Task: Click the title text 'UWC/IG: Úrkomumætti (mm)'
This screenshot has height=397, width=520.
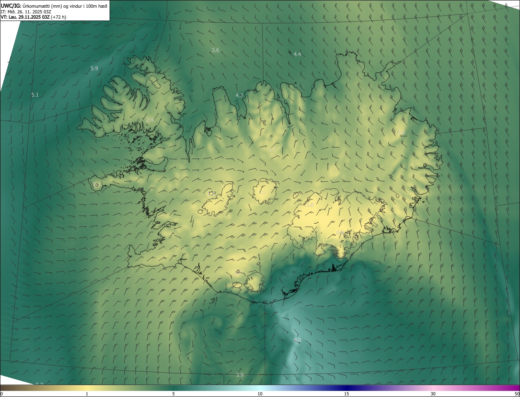Action: (32, 6)
